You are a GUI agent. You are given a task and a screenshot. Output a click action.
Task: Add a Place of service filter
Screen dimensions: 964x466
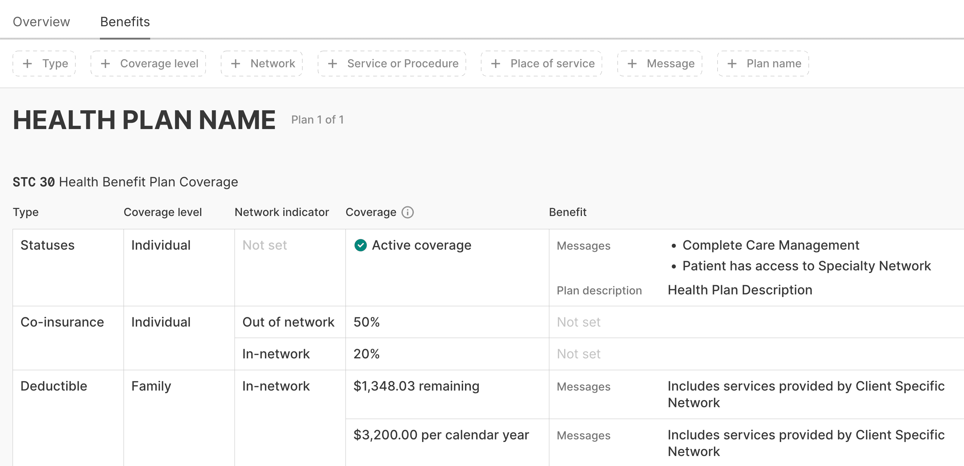pos(541,64)
